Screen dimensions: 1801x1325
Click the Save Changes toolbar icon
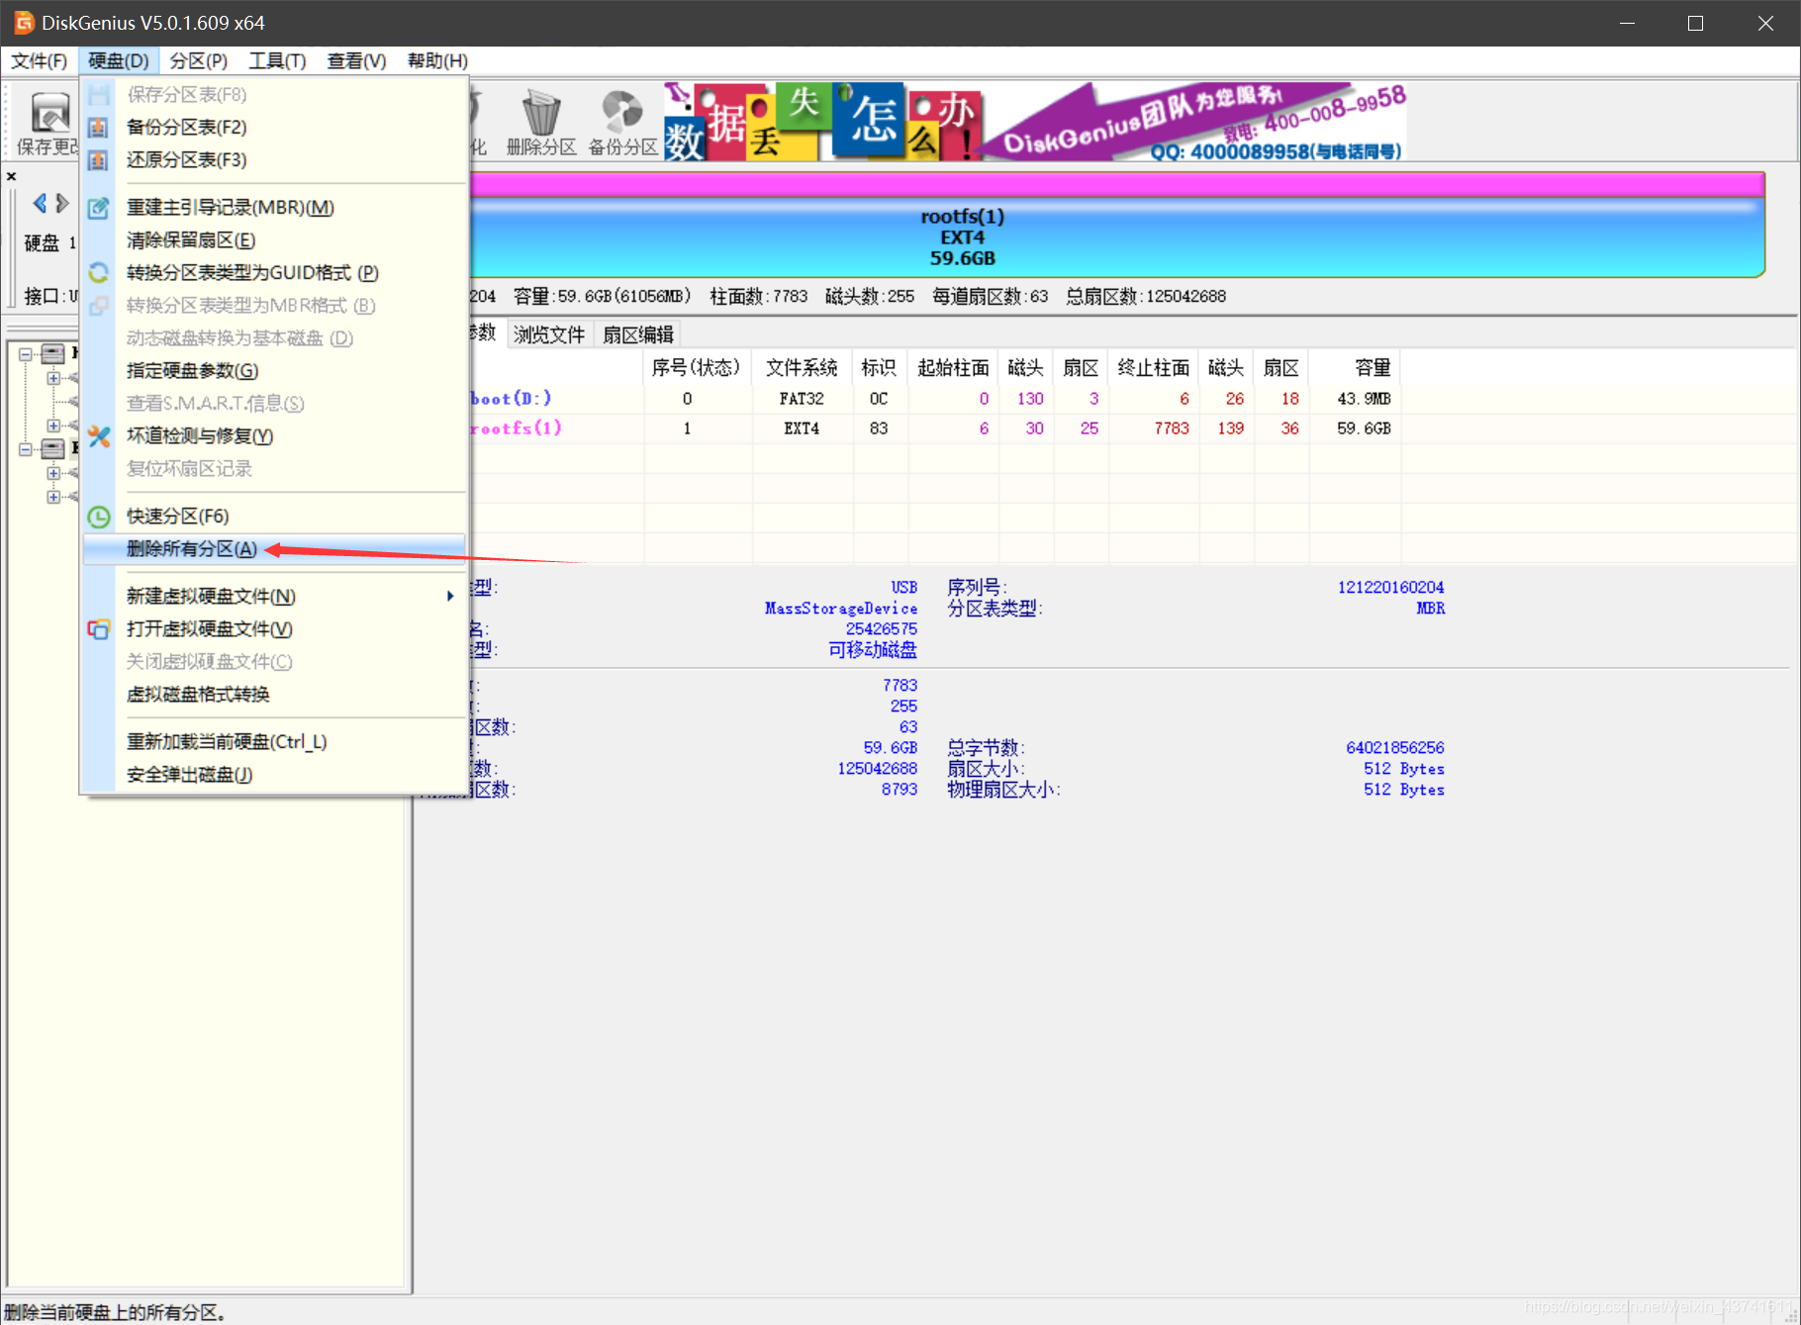[x=49, y=112]
